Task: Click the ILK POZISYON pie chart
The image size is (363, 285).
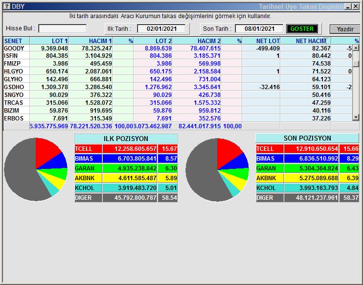Action: pos(36,169)
